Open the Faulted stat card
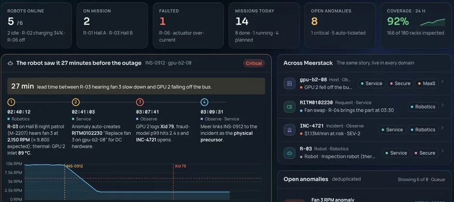454x202 pixels. tap(188, 25)
